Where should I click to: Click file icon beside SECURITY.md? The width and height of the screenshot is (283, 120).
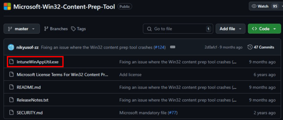pyautogui.click(x=12, y=113)
